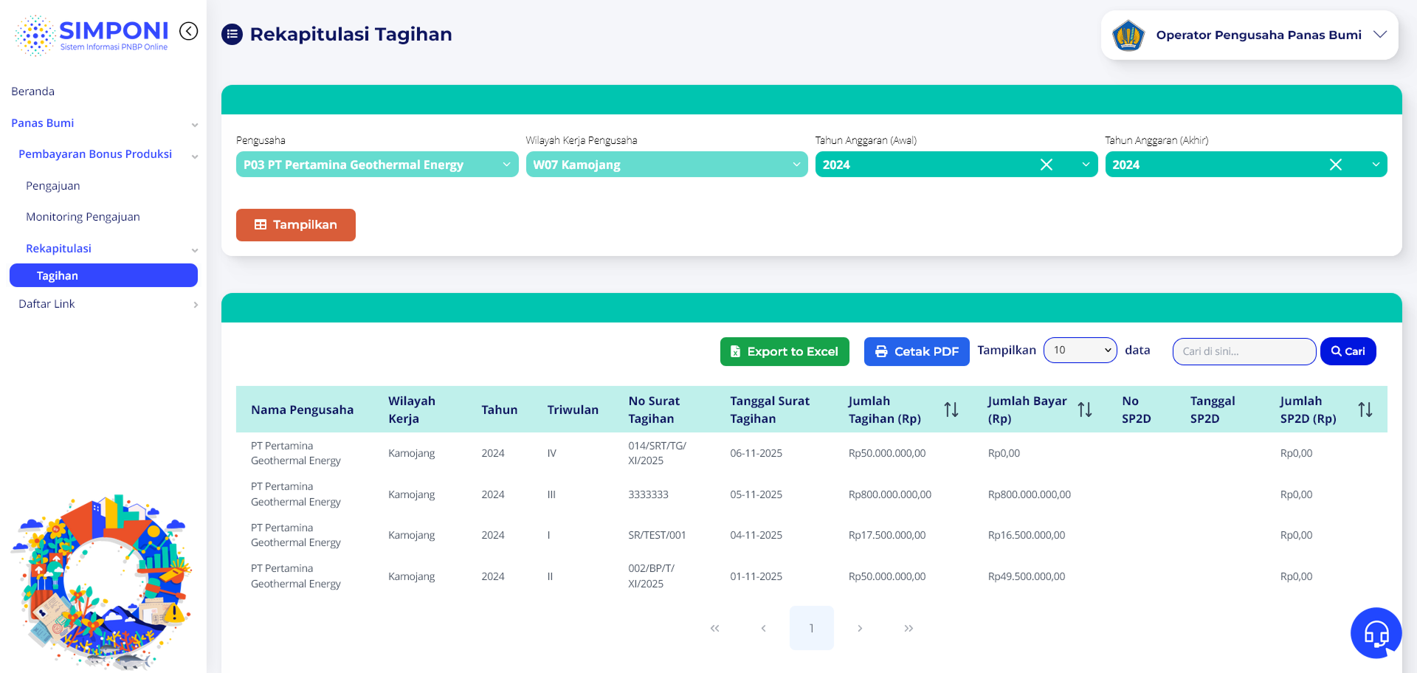
Task: Open Monitoring Pengajuan in the sidebar
Action: pyautogui.click(x=83, y=217)
